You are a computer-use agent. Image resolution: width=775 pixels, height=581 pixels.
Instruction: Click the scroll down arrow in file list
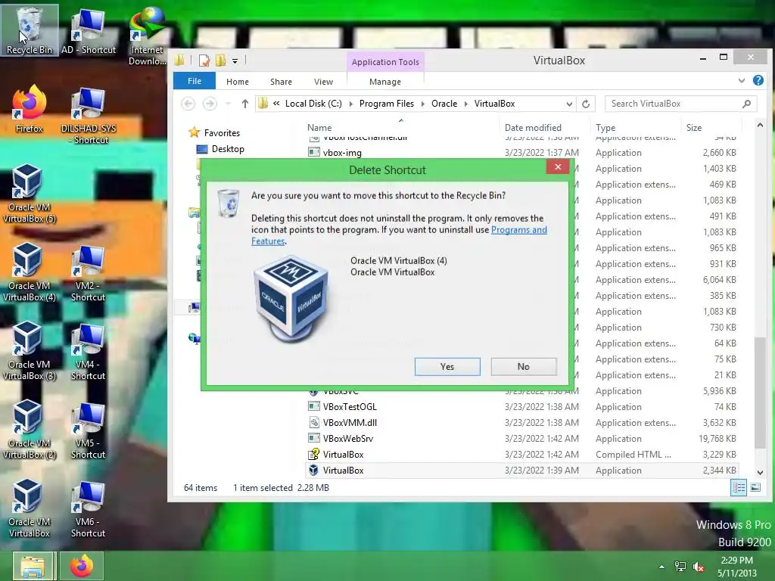[x=760, y=472]
